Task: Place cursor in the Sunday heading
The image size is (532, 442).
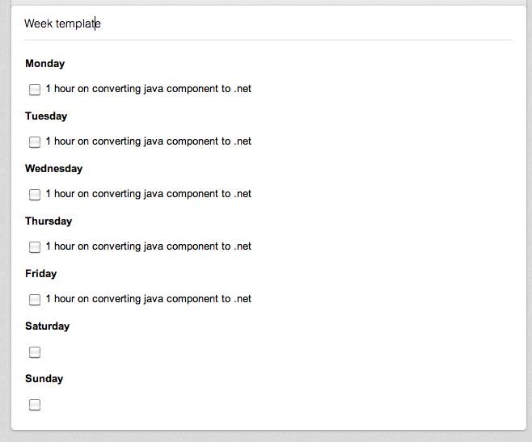Action: click(x=44, y=379)
